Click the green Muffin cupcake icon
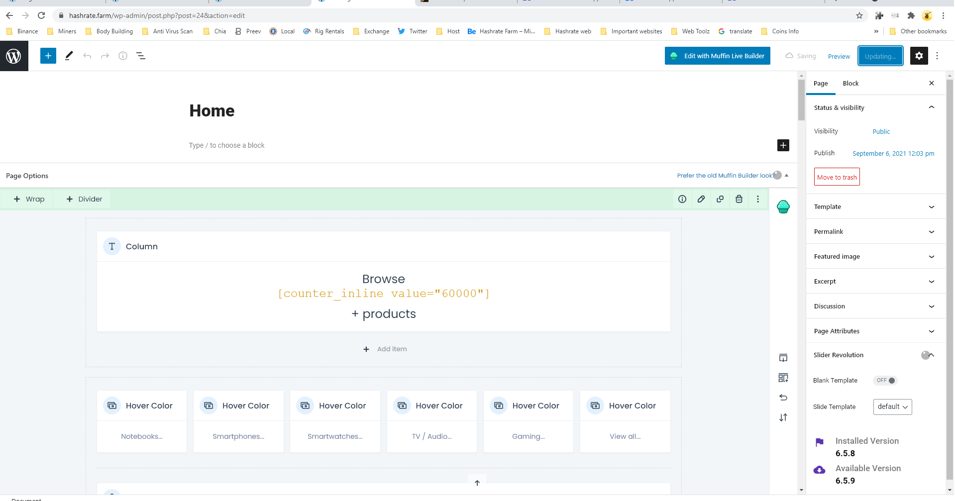 (783, 206)
